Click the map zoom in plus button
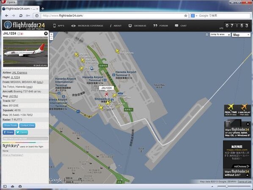Screen dimensions: 253x190 pos(52,34)
